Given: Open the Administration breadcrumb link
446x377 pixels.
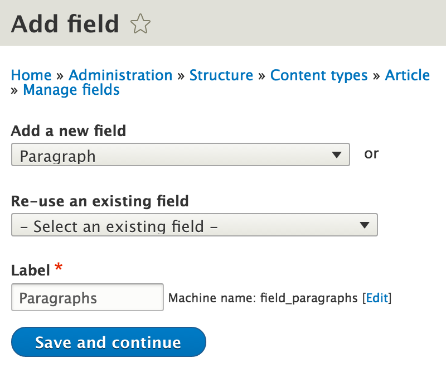Looking at the screenshot, I should pos(120,75).
